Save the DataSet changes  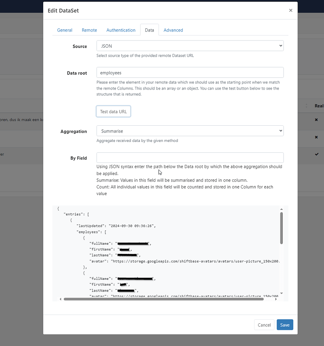click(x=285, y=325)
